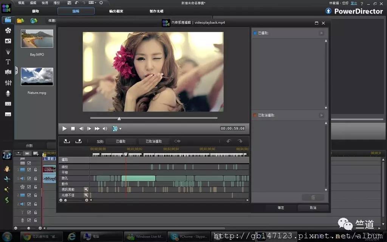Click the import media folder icon
Image resolution: width=387 pixels, height=242 pixels.
pyautogui.click(x=20, y=20)
